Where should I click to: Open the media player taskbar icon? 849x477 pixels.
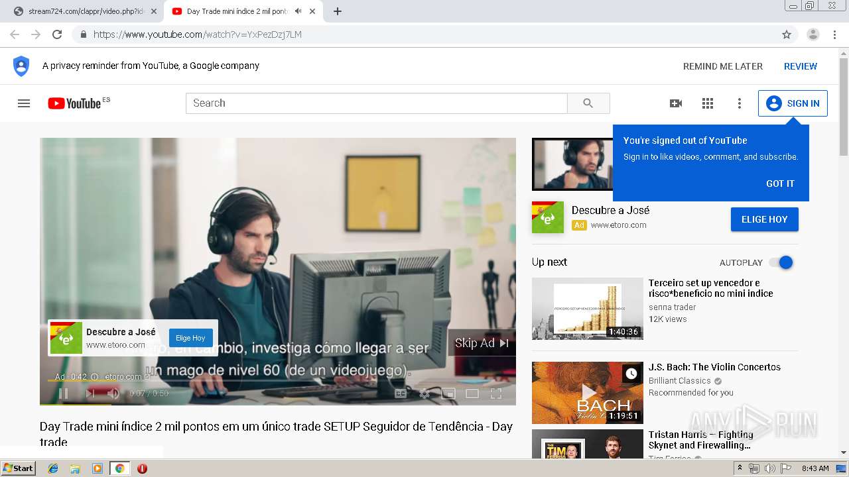point(98,468)
